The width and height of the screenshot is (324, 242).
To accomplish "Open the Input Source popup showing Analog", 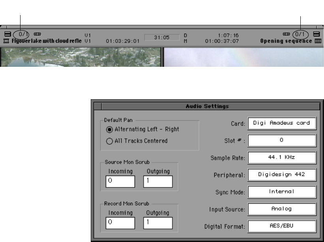I will [282, 209].
